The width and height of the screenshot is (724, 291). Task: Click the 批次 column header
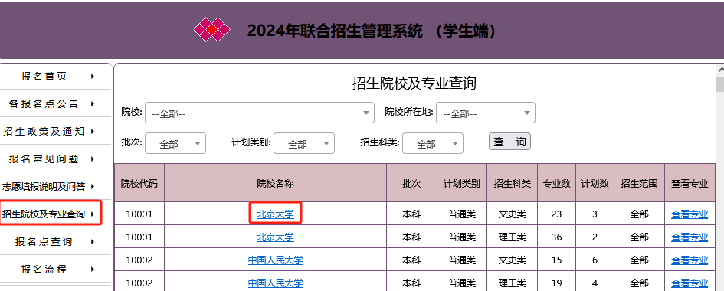411,183
